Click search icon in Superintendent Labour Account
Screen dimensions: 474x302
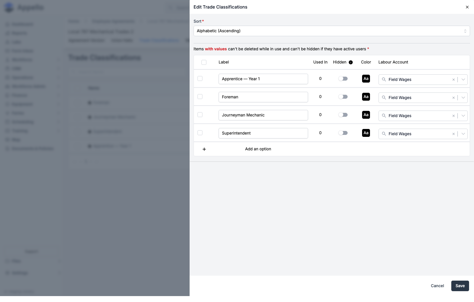(x=384, y=134)
